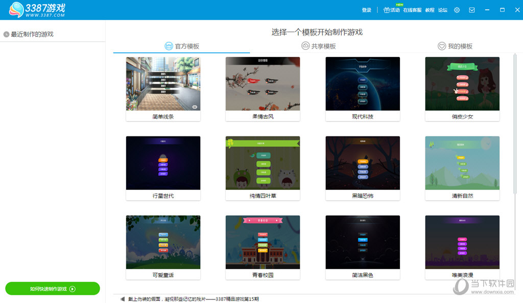The height and width of the screenshot is (303, 523).
Task: Open the gift 活动 icon
Action: 387,10
